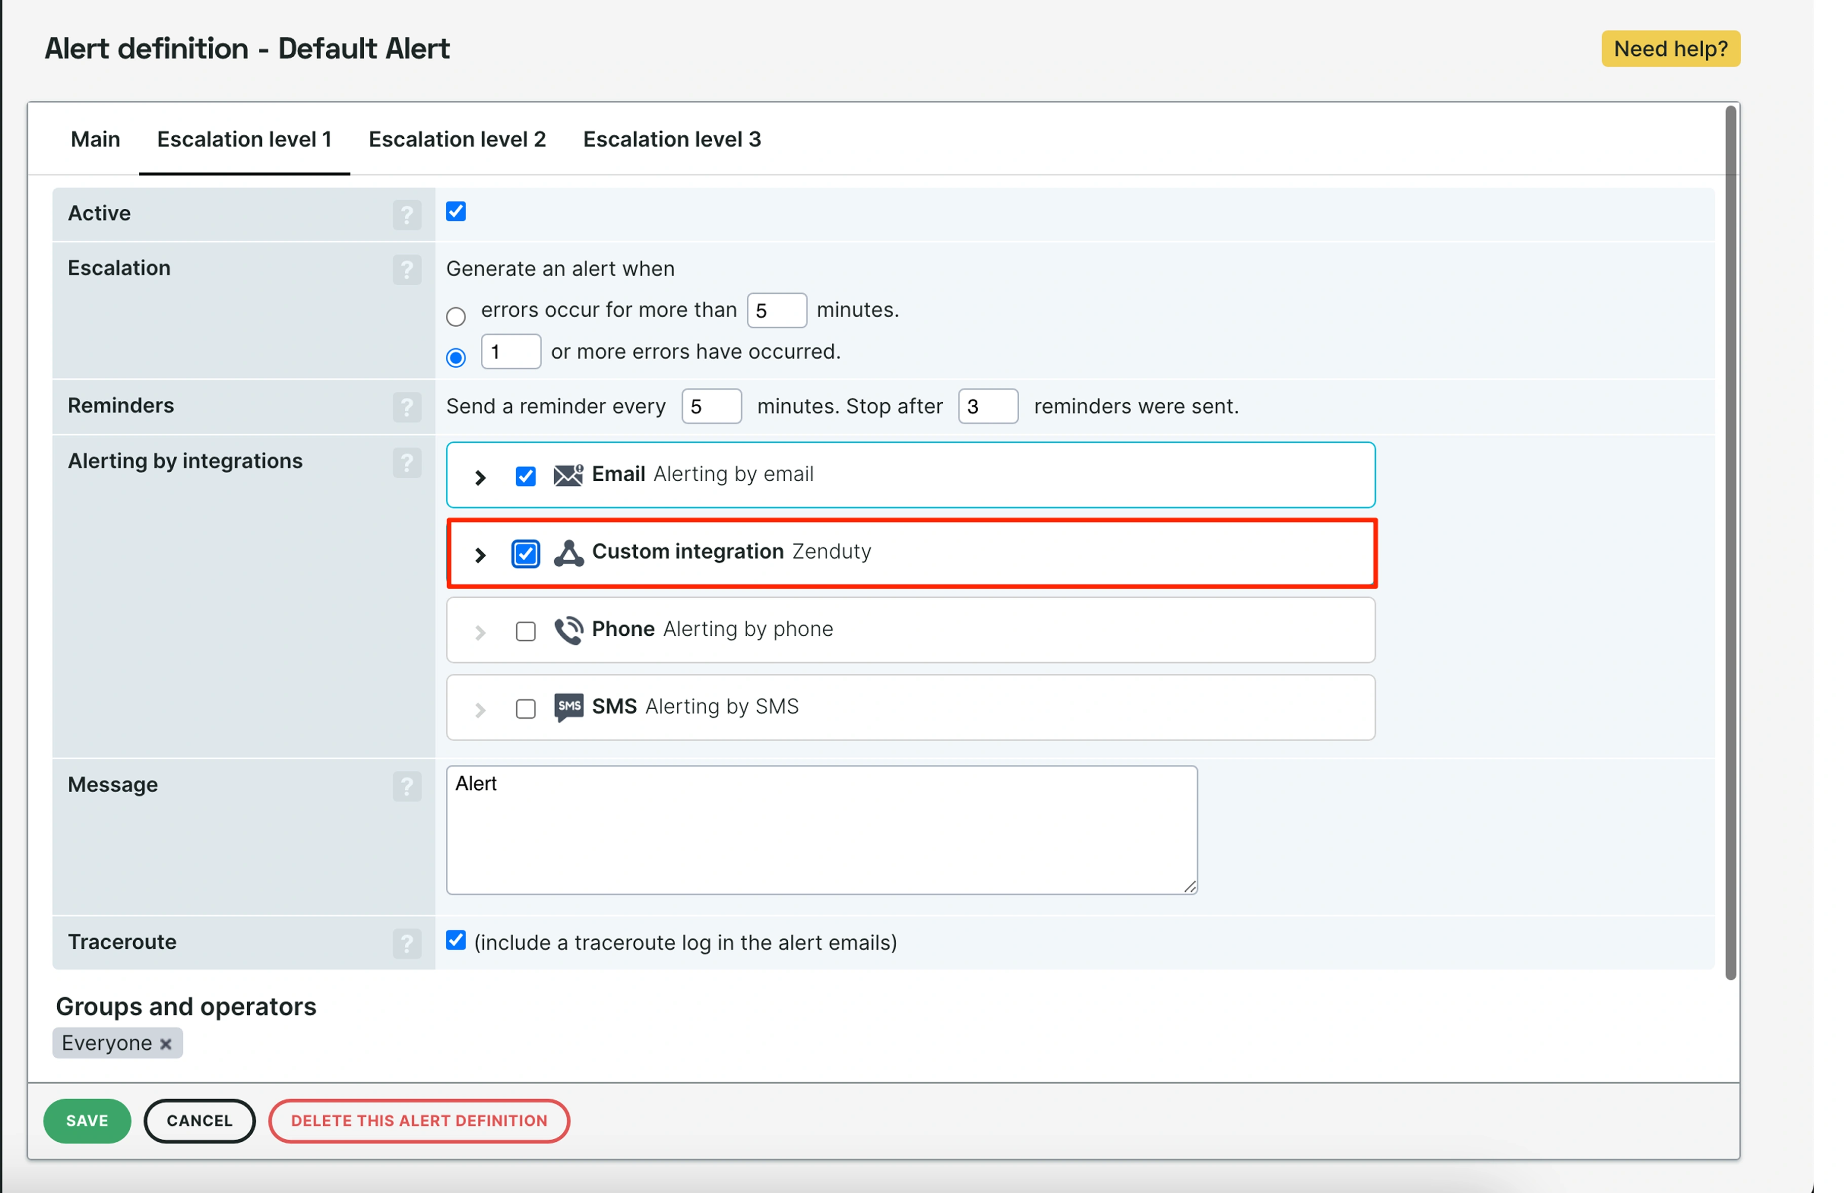Click the green Save button
This screenshot has height=1193, width=1845.
87,1120
